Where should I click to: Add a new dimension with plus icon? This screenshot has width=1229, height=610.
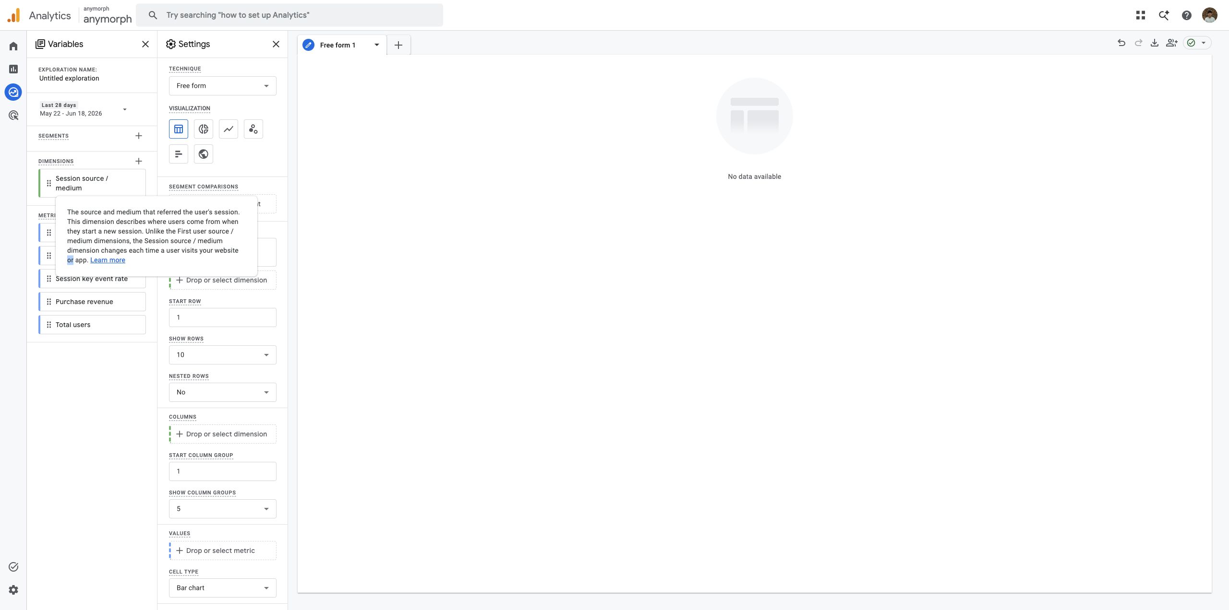[139, 161]
